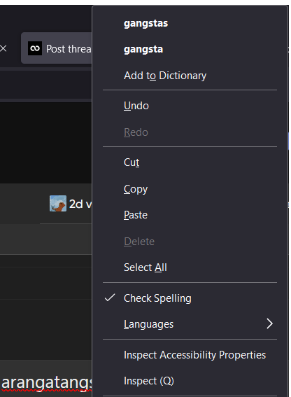Click the 2d label beside avatar
This screenshot has width=291, height=397.
coord(76,204)
